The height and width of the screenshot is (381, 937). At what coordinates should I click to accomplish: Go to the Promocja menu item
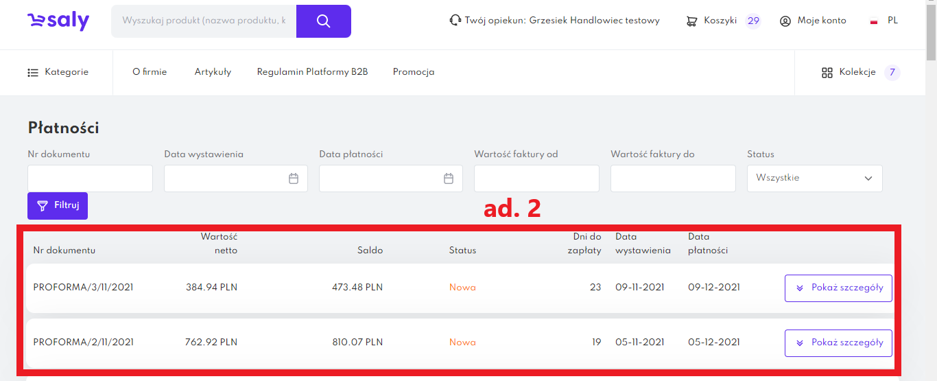414,72
